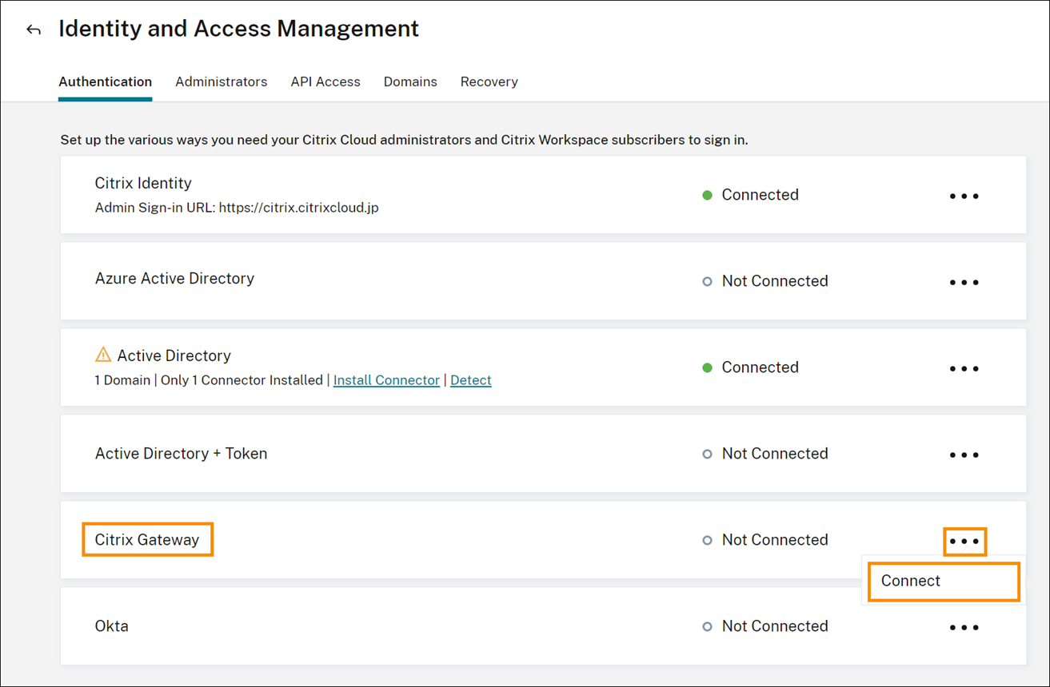Click the Active Directory warning triangle icon
Viewport: 1050px width, 687px height.
pos(103,355)
